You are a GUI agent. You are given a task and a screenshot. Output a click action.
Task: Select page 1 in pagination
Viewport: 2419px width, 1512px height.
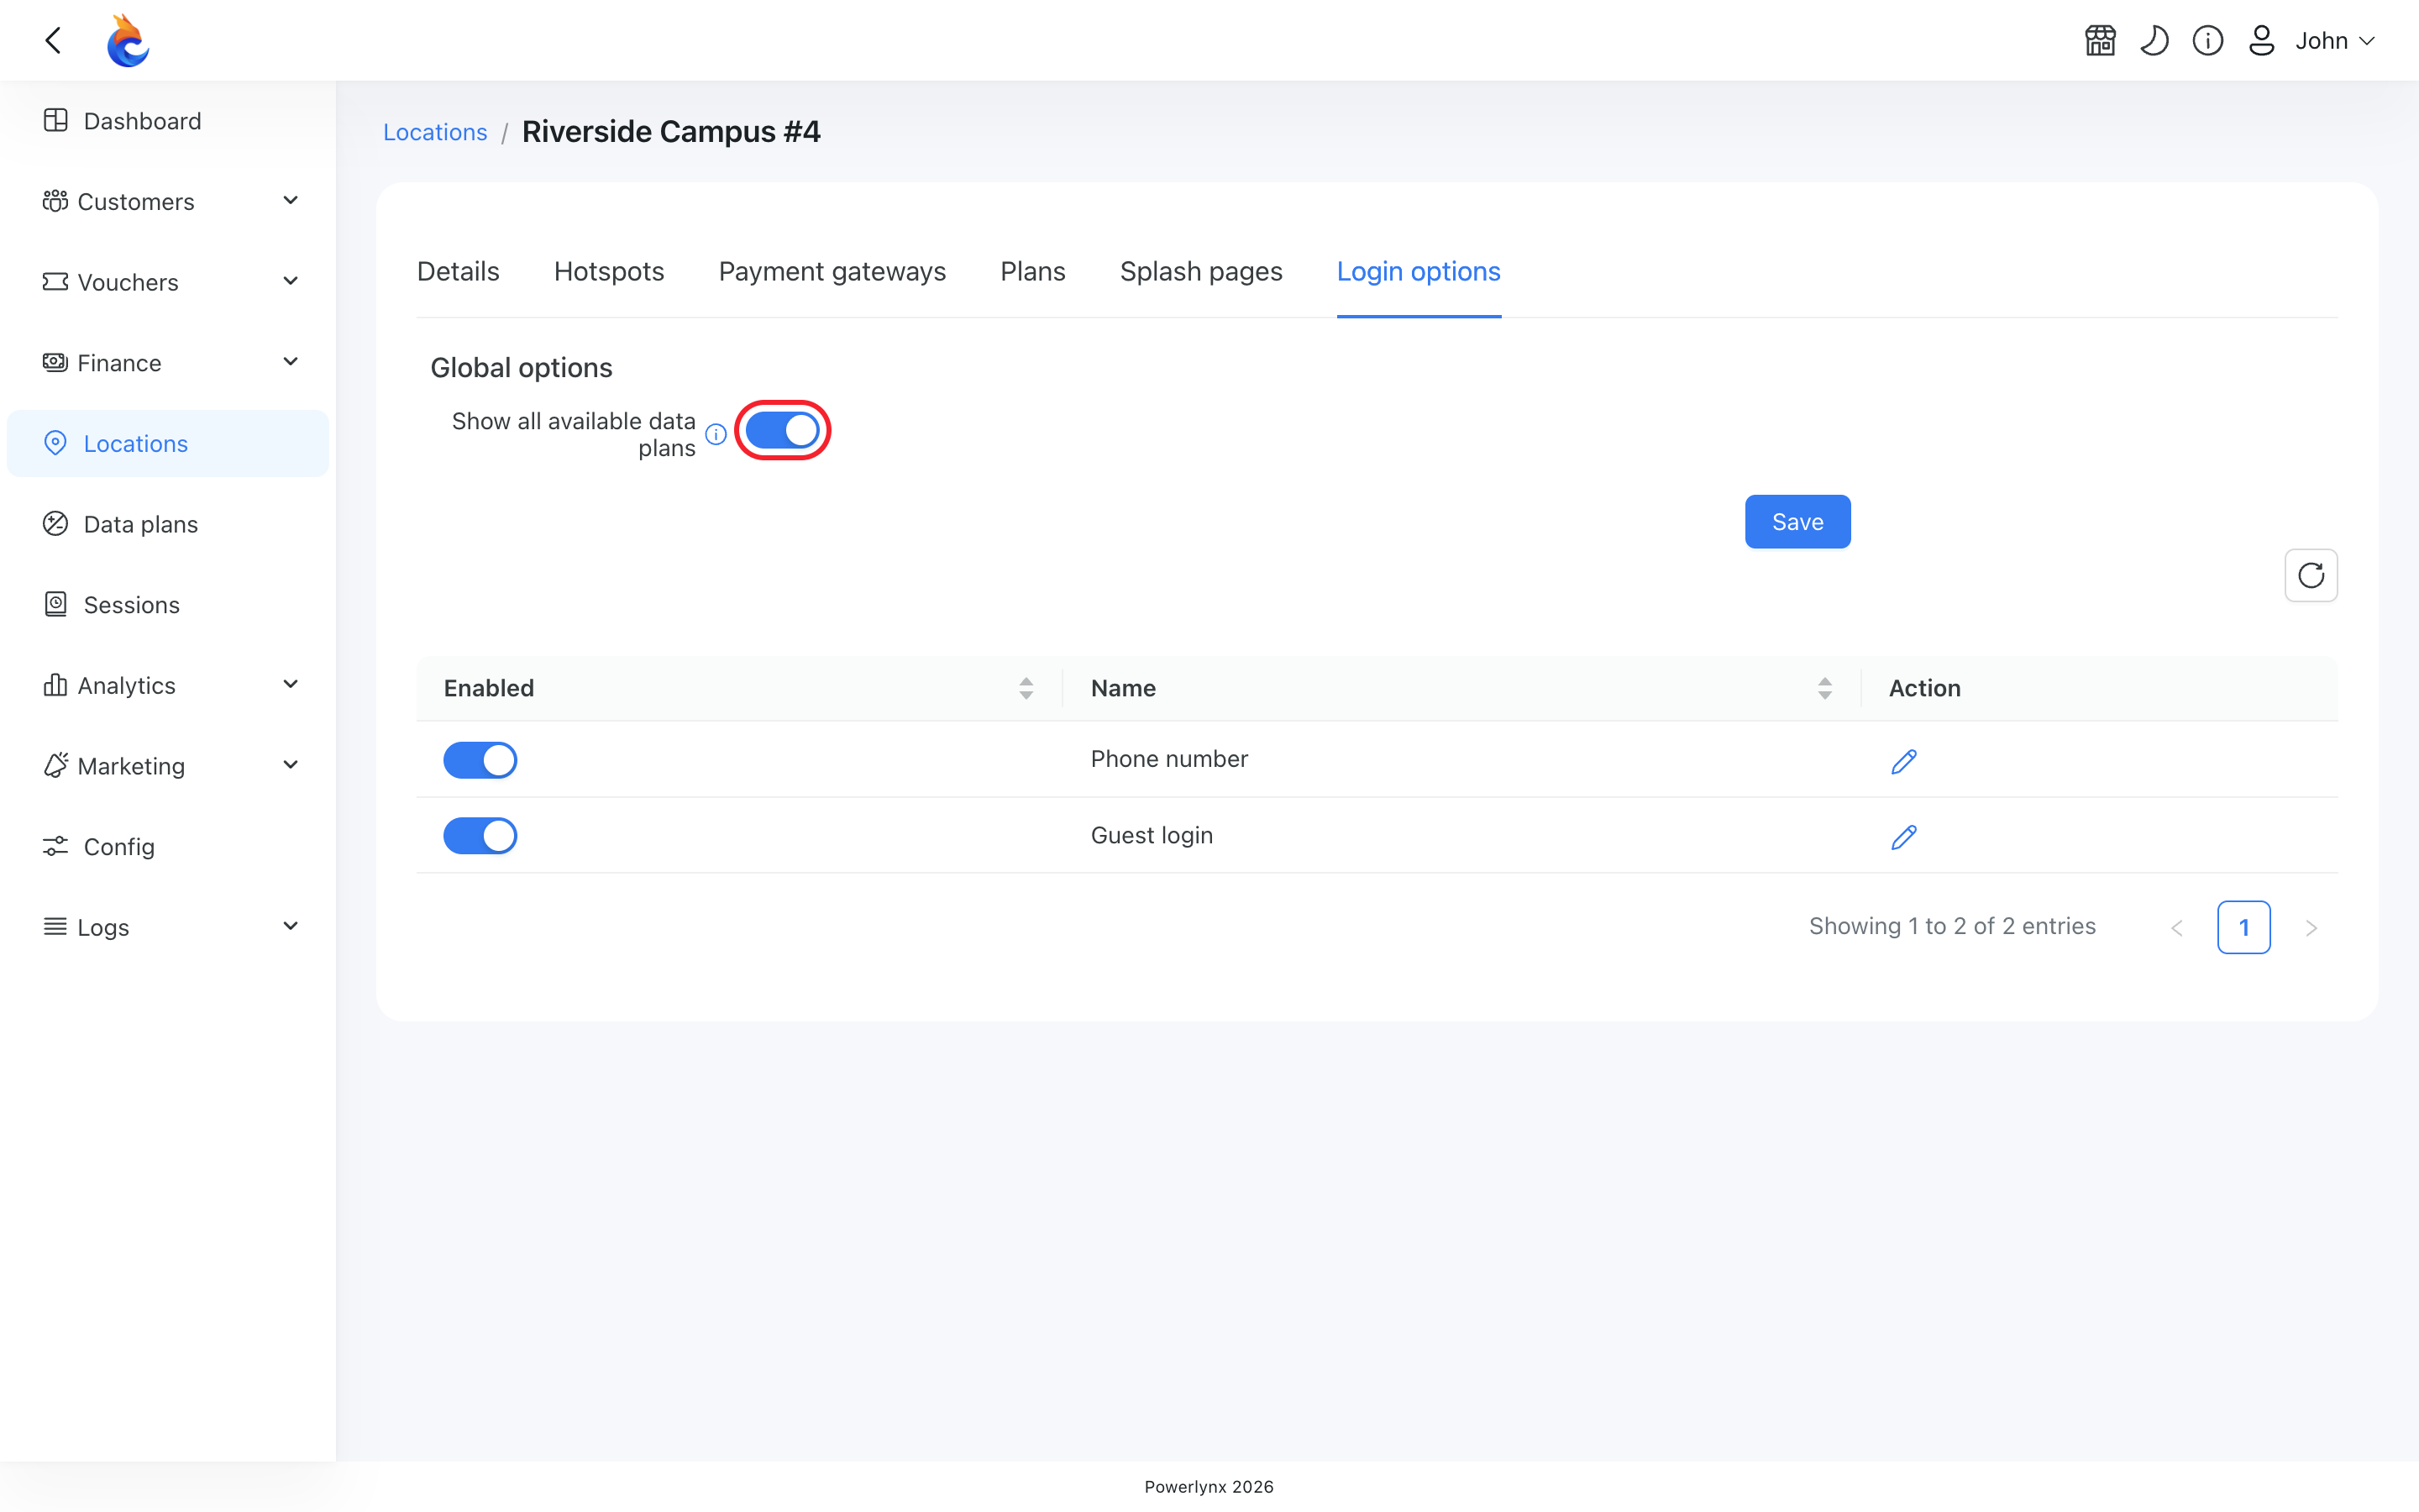2244,928
